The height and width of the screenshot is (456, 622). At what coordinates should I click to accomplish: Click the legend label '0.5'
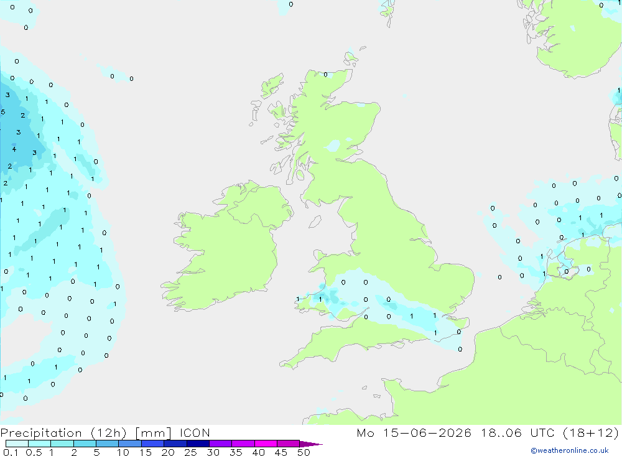[x=34, y=452]
